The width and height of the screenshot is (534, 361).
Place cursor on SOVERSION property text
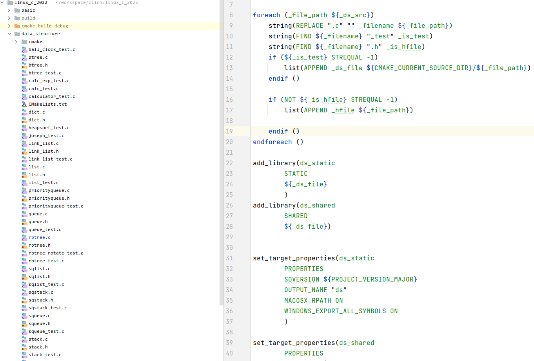point(302,279)
